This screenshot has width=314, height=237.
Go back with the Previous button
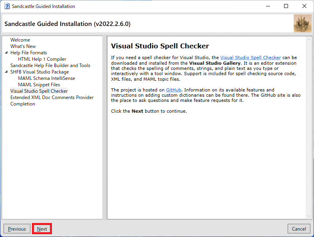pos(17,229)
